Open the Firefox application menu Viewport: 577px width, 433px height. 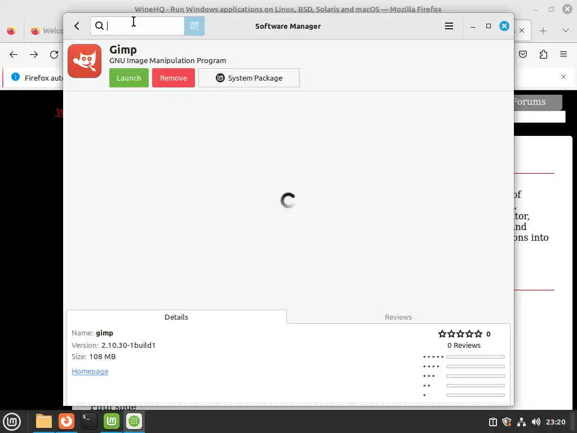point(563,55)
